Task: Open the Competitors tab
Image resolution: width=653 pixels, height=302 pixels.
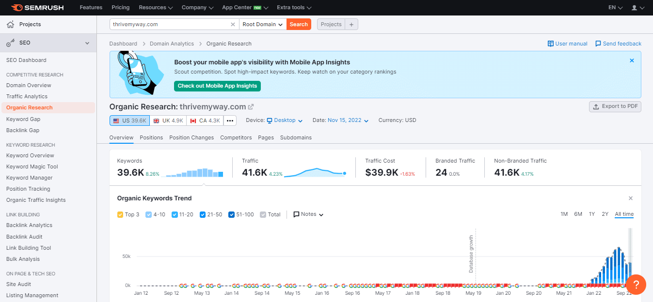Action: pos(236,137)
